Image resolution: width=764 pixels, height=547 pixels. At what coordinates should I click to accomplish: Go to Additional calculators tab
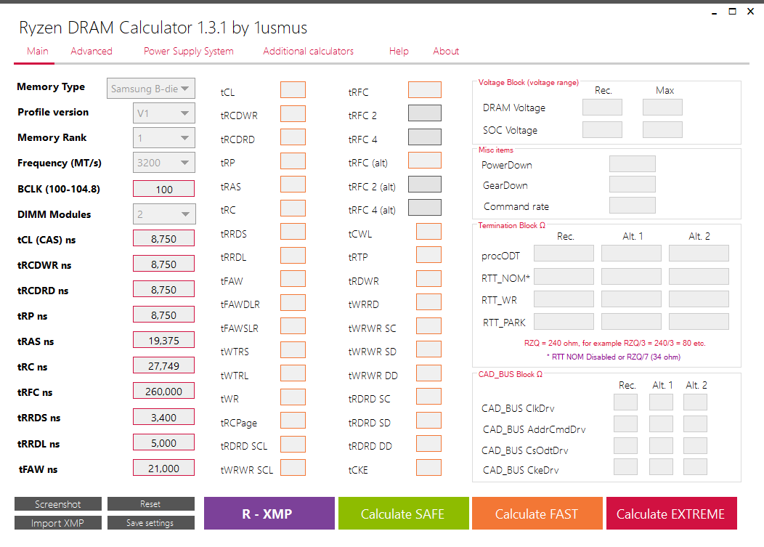[x=309, y=51]
